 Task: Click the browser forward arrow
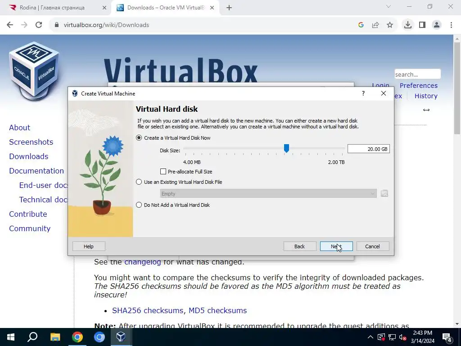(24, 25)
